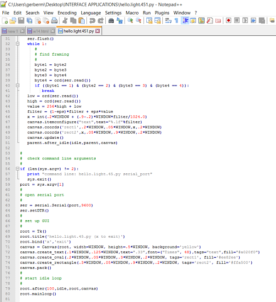Screen dimensions: 276x302
Task: Click Run Macro Multiple Times icon
Action: [x=253, y=20]
